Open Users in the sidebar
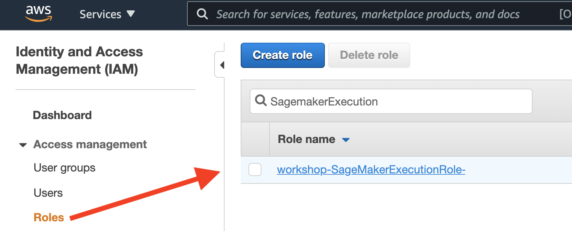Viewport: 572px width, 231px height. point(48,193)
